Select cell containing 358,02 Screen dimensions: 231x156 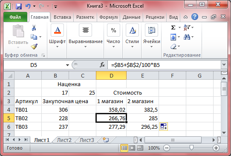pos(111,110)
